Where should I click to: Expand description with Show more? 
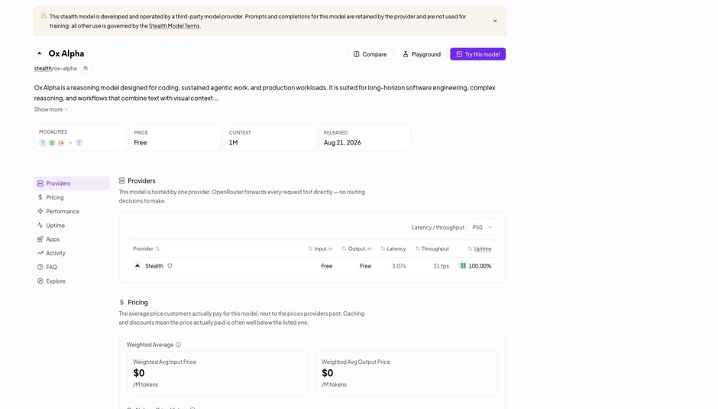[x=51, y=109]
